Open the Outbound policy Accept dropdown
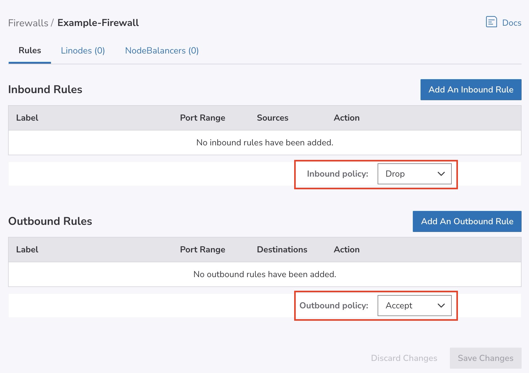This screenshot has height=373, width=529. tap(408, 306)
